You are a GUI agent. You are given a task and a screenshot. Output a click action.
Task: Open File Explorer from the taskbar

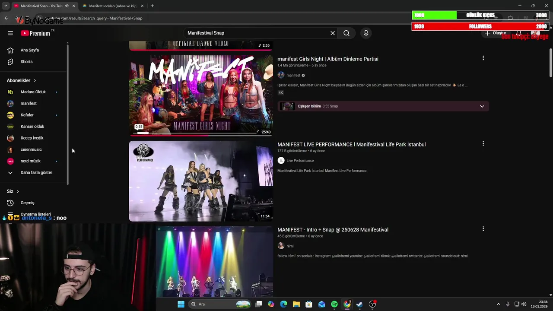point(296,304)
